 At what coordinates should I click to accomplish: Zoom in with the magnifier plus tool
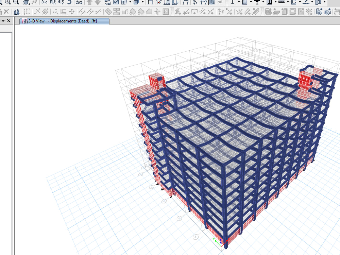click(x=8, y=3)
